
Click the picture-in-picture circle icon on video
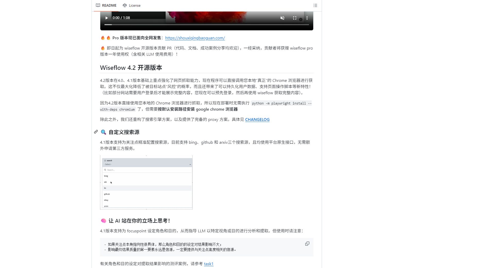[301, 19]
